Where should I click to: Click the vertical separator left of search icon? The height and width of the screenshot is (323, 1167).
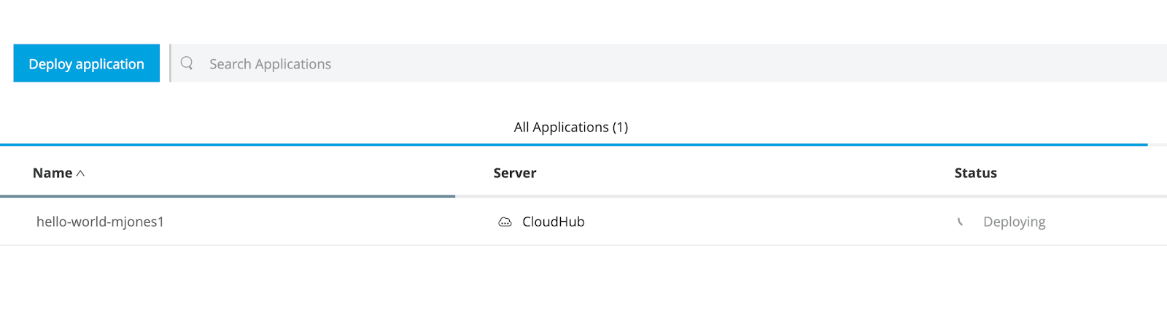click(170, 63)
